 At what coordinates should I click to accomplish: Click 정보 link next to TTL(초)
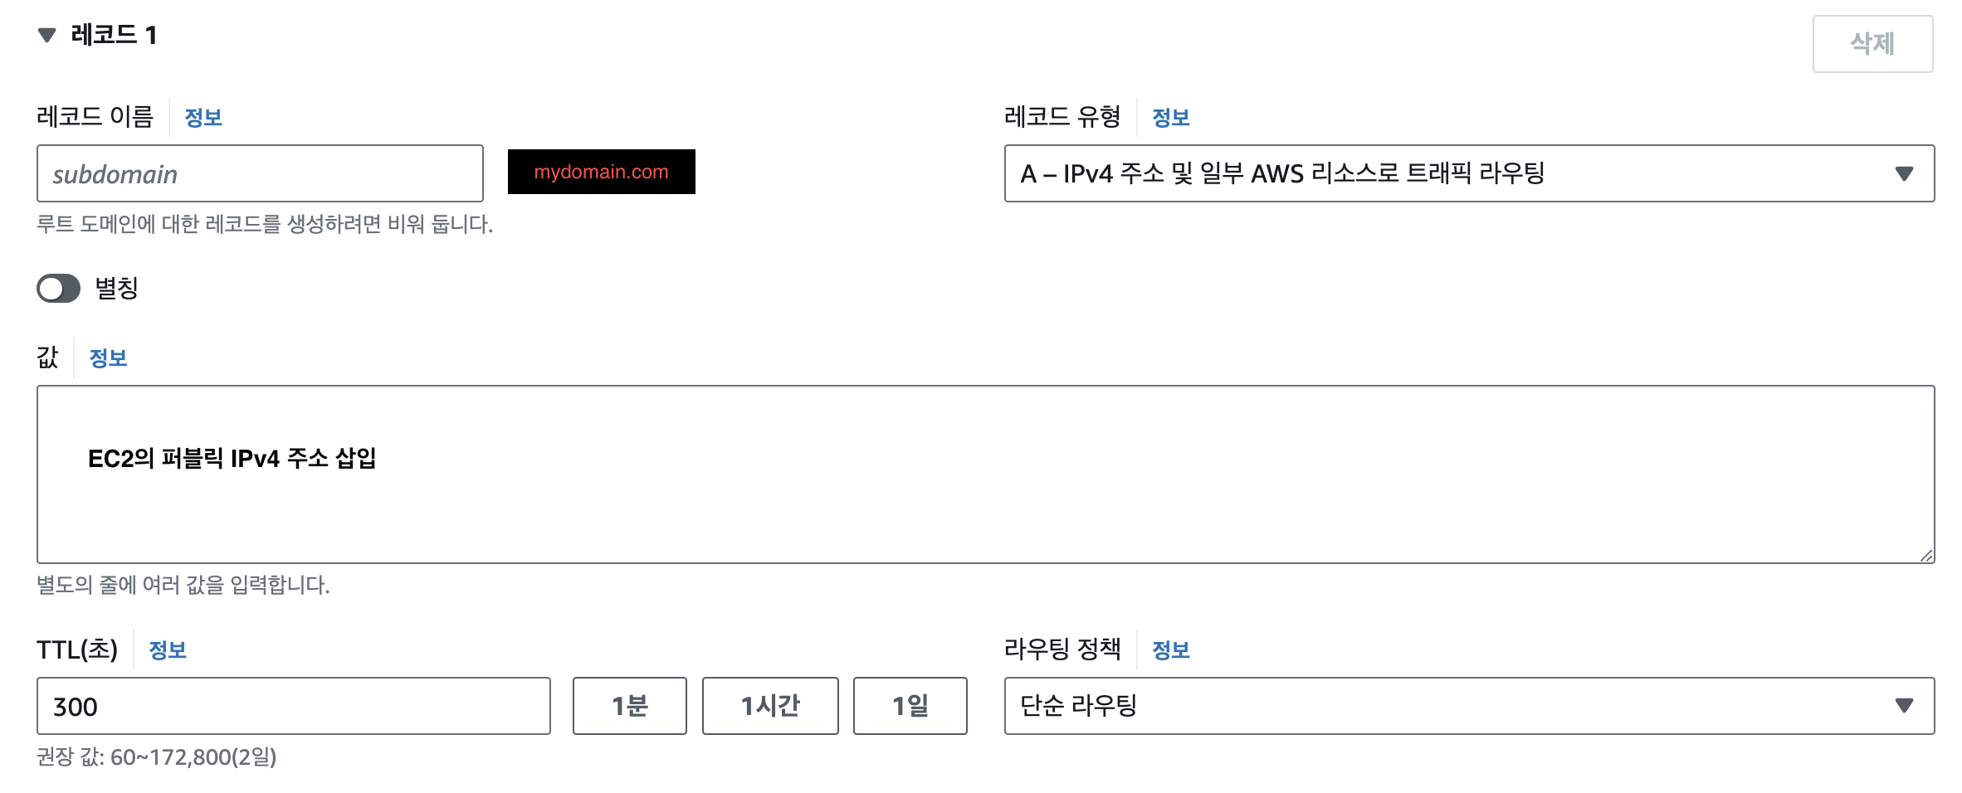click(x=166, y=650)
